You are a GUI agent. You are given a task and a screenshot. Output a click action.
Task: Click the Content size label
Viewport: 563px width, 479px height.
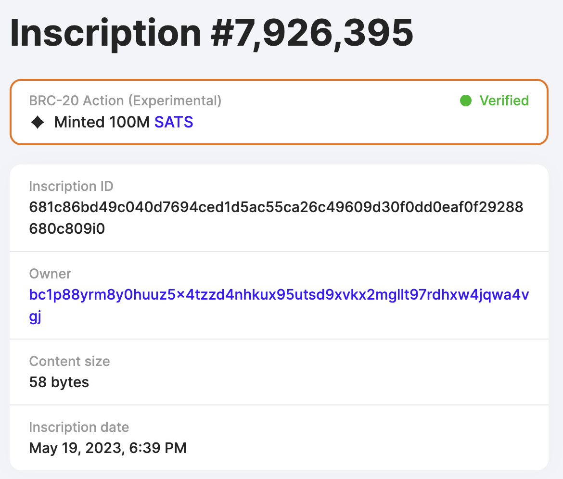(x=70, y=361)
